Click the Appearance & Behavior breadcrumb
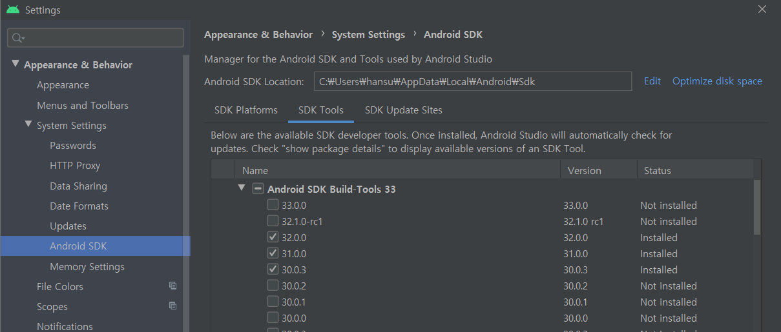Image resolution: width=781 pixels, height=332 pixels. click(258, 35)
